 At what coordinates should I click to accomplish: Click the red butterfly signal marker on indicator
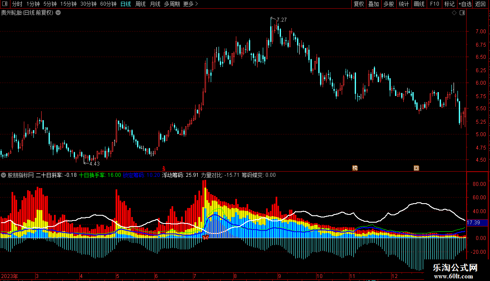[205, 237]
